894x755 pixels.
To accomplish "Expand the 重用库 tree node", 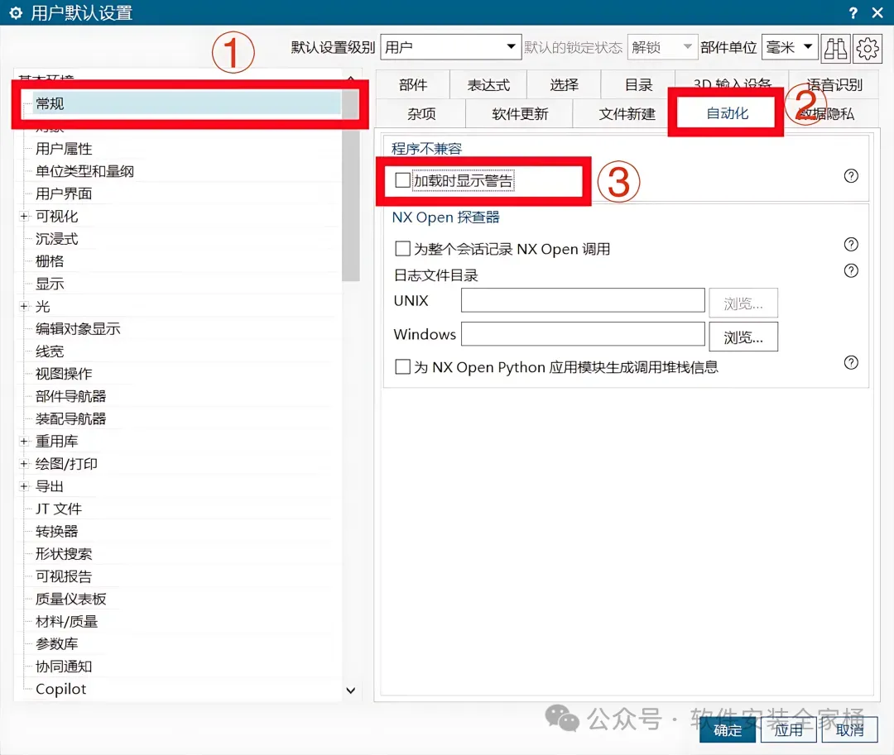I will point(24,442).
